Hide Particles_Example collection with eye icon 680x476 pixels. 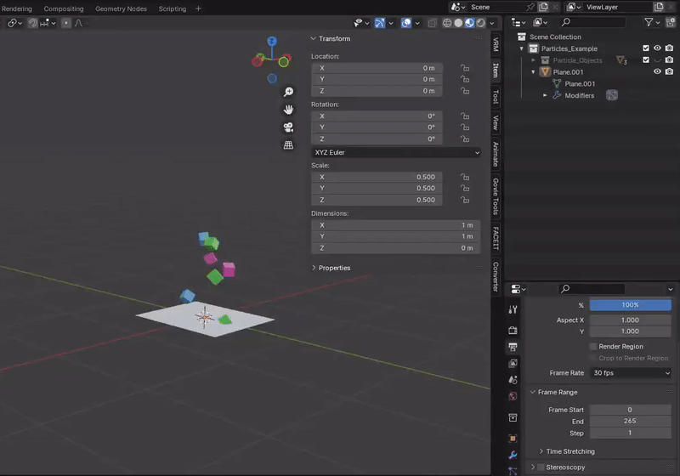657,48
